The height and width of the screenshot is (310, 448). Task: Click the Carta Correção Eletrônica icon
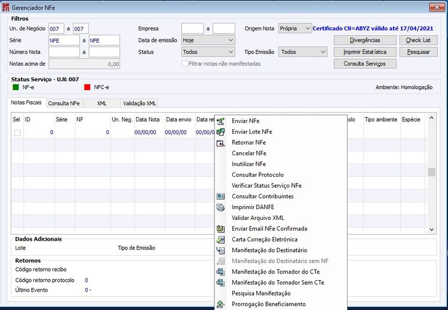220,240
